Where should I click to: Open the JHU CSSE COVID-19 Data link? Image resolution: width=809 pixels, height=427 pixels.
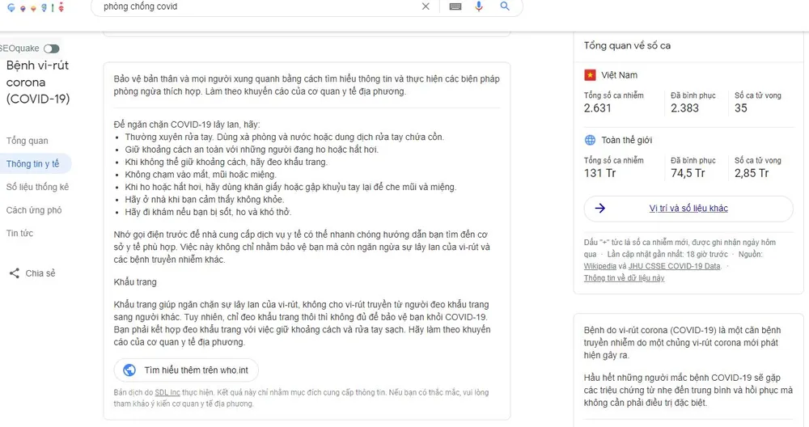tap(674, 266)
